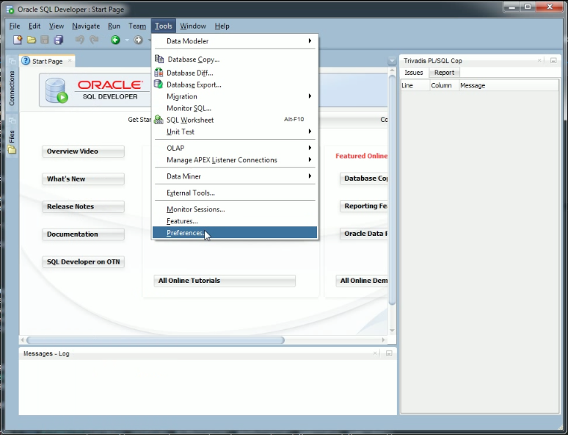Image resolution: width=568 pixels, height=435 pixels.
Task: Click the grey Forward navigation icon
Action: 138,40
